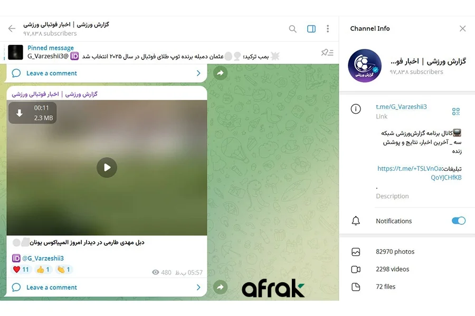Open the 2298 videos section
The image size is (475, 316).
[392, 269]
